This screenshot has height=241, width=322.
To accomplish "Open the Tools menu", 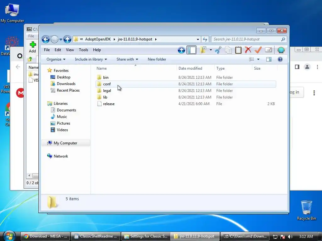I will click(83, 50).
